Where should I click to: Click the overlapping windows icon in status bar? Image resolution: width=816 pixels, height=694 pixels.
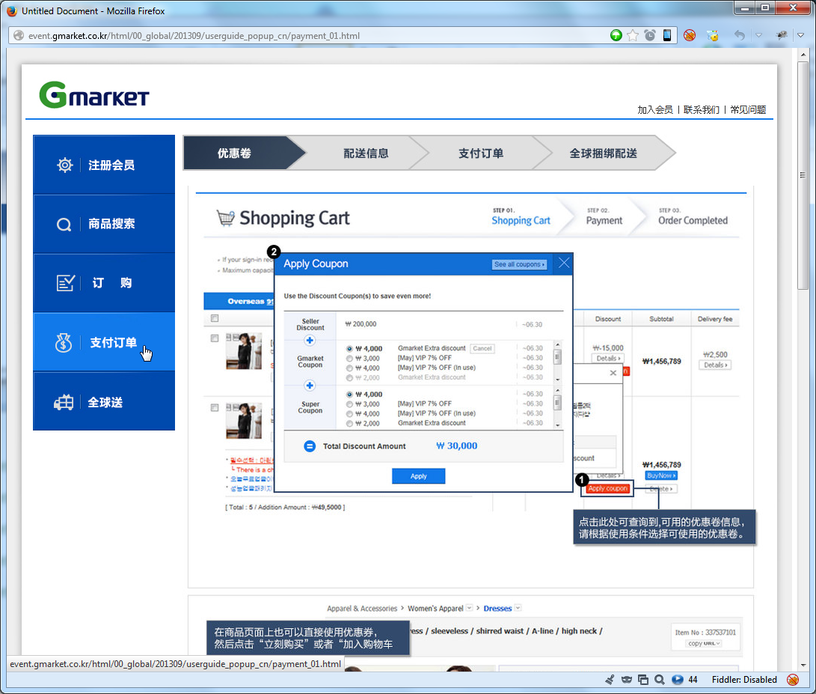[x=643, y=680]
